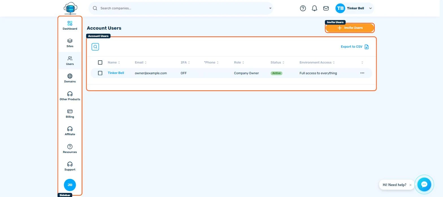Open the notifications bell
This screenshot has height=197, width=443.
click(314, 8)
